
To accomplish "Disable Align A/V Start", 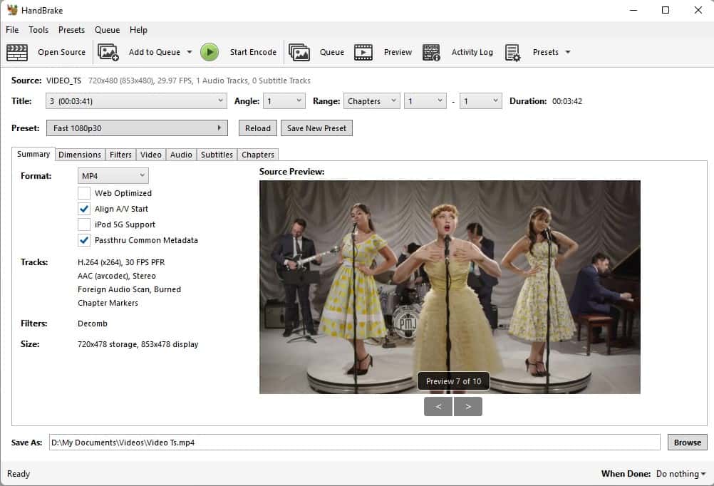I will 84,209.
